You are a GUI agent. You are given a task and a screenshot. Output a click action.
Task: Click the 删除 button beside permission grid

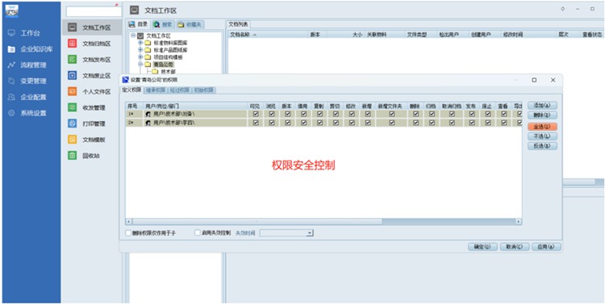tap(542, 115)
